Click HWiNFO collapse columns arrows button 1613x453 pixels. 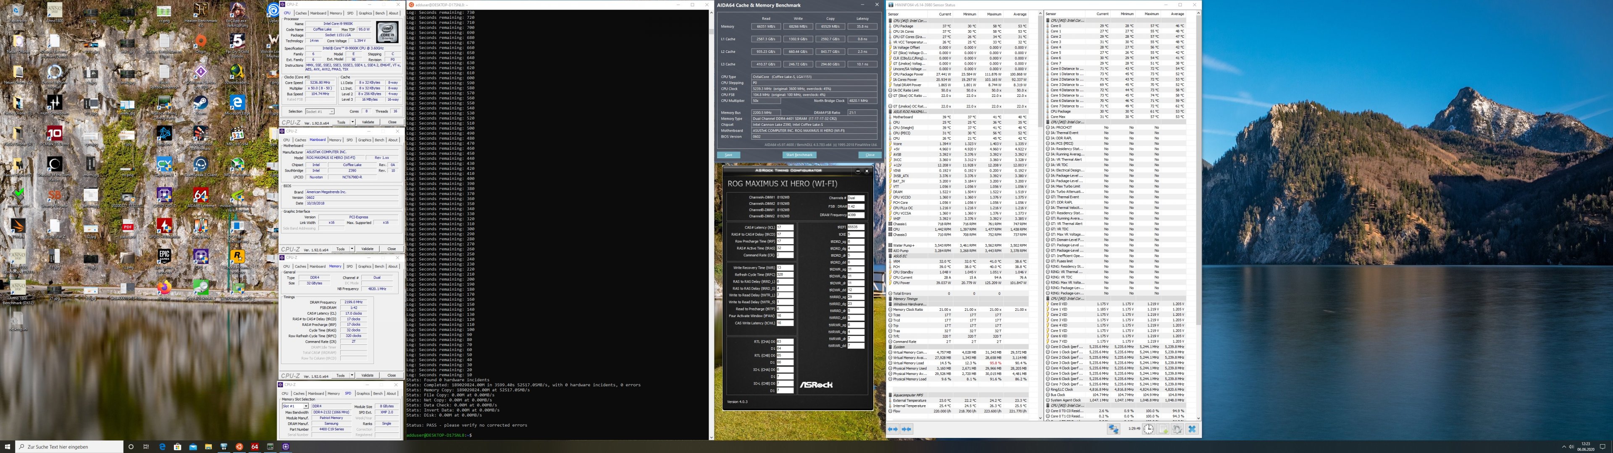907,429
